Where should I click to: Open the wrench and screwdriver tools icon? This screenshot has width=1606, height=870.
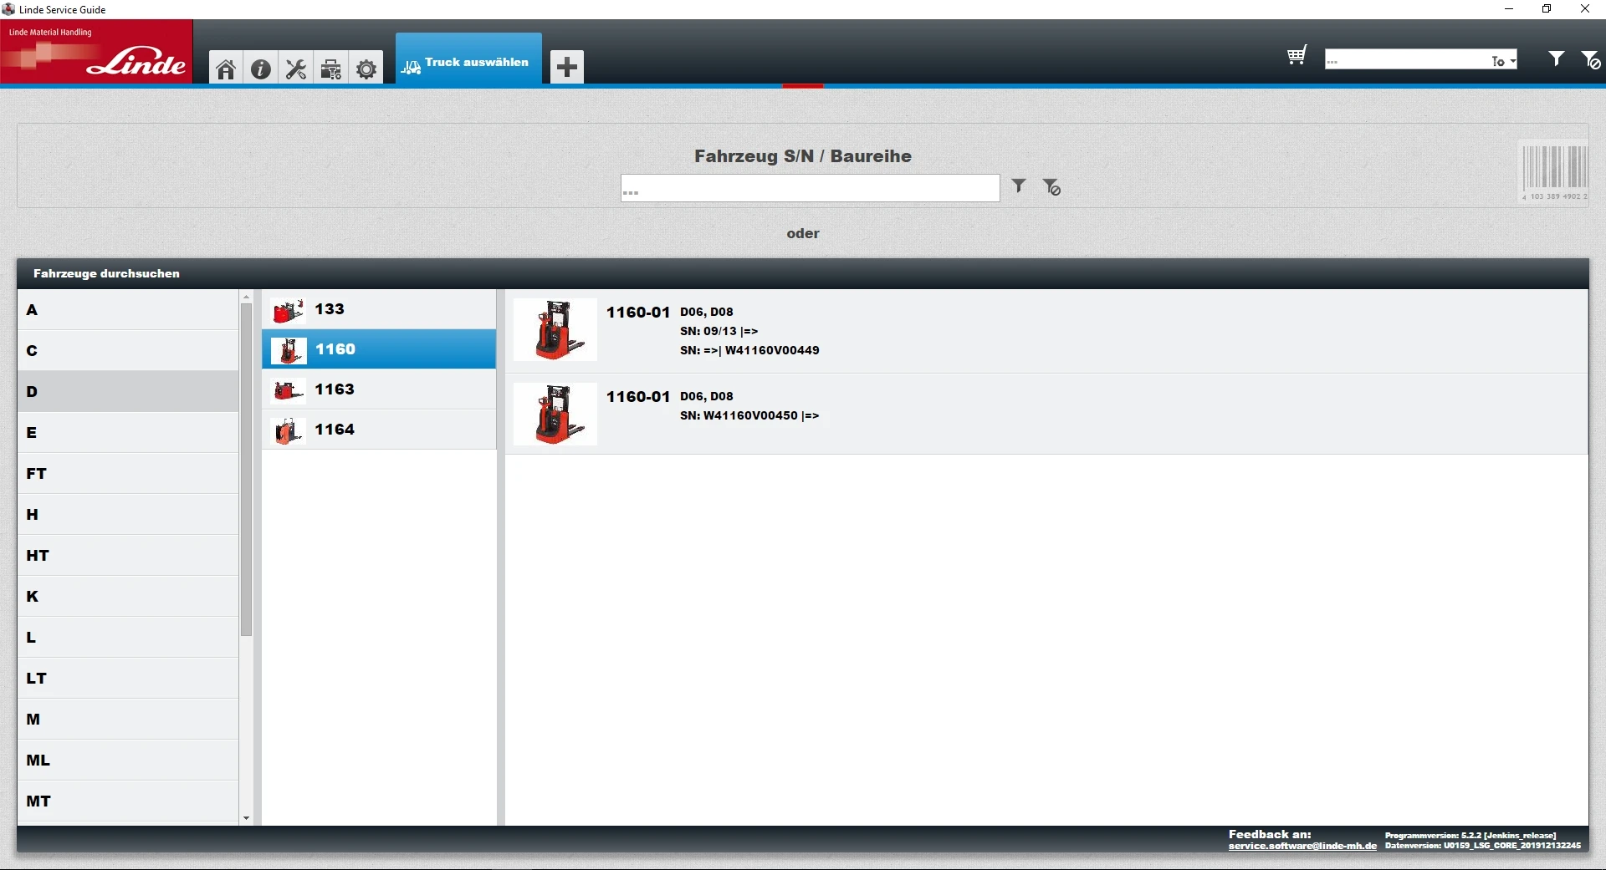tap(296, 69)
